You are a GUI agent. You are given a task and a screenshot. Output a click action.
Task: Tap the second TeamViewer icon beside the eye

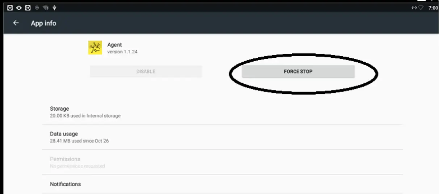28,8
